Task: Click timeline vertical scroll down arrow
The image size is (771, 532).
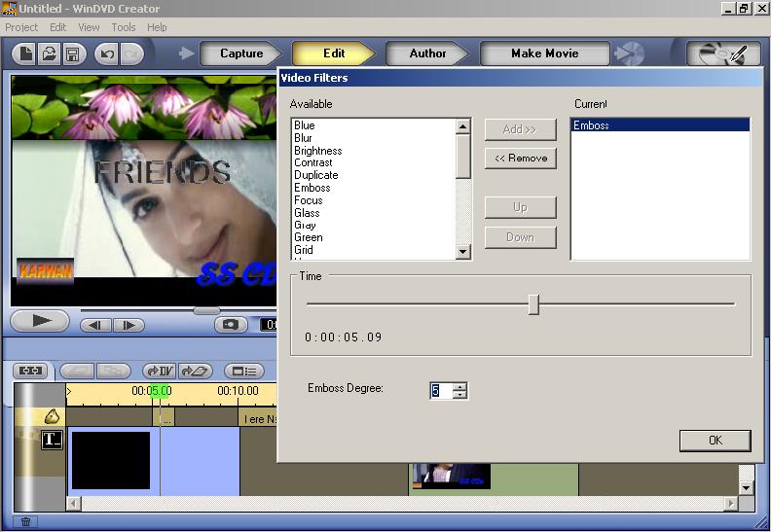Action: [x=747, y=488]
